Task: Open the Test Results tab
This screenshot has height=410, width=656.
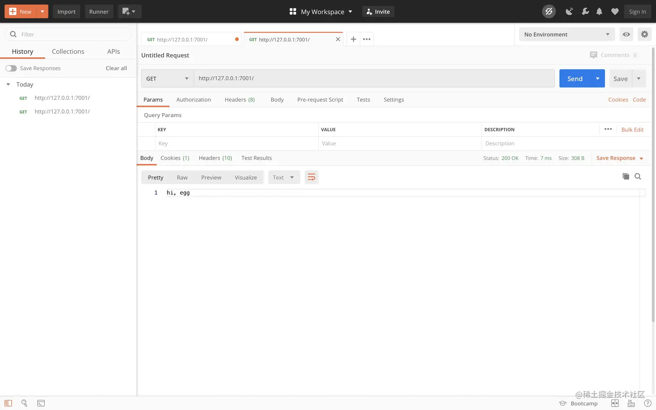Action: (256, 158)
